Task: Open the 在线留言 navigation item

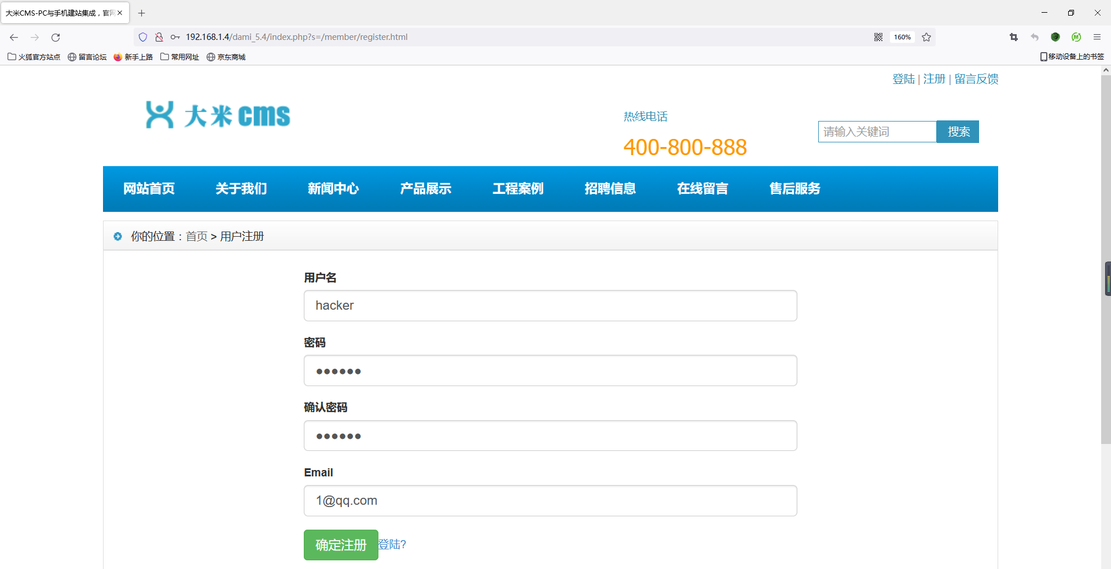Action: 702,188
